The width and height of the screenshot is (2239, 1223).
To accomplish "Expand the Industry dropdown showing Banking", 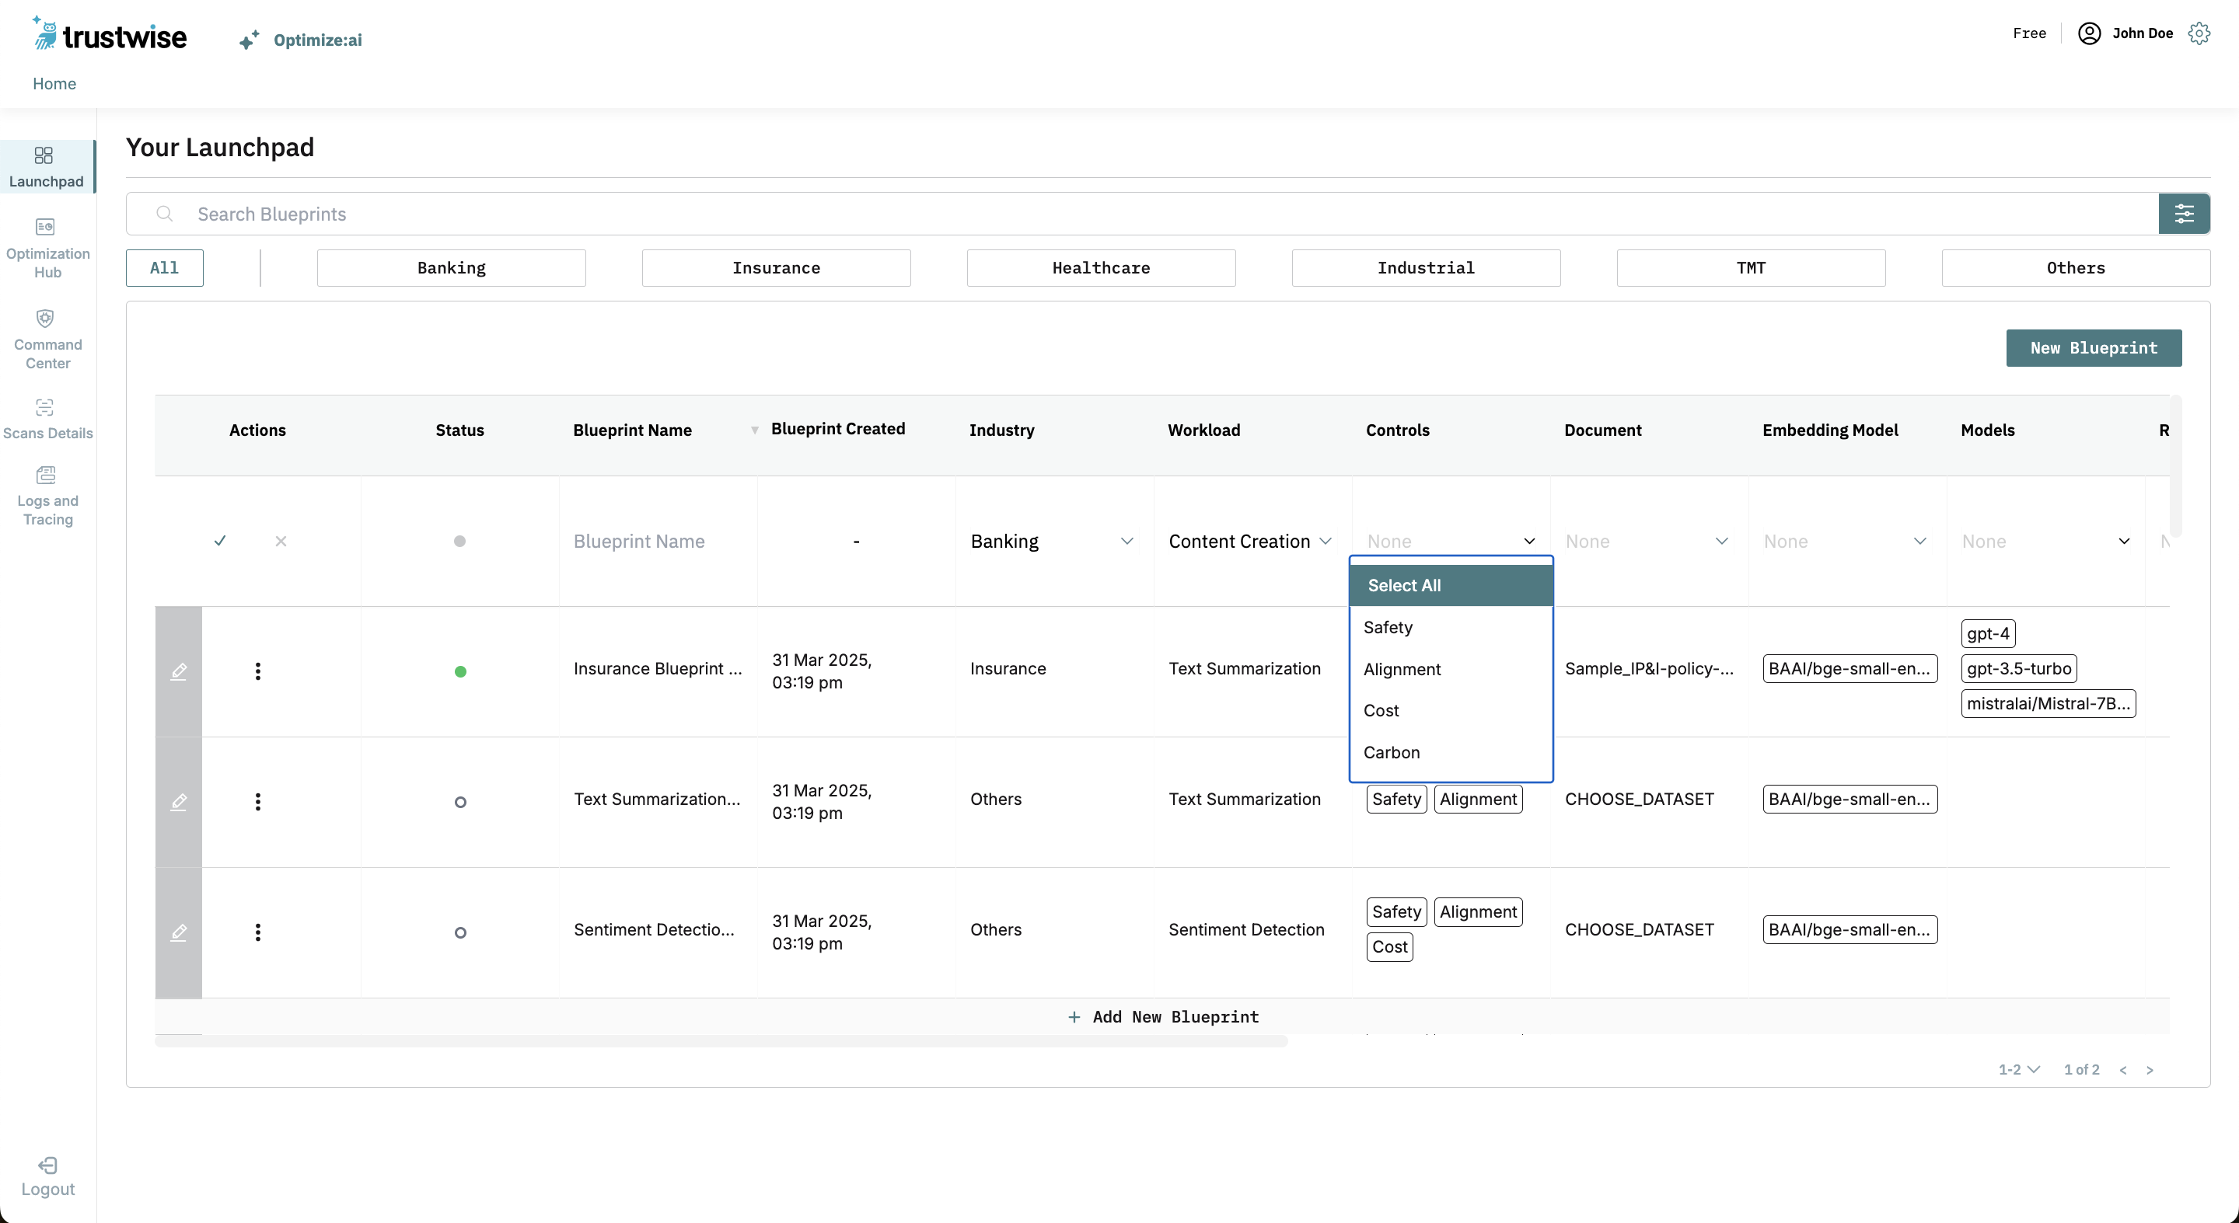I will click(x=1052, y=541).
